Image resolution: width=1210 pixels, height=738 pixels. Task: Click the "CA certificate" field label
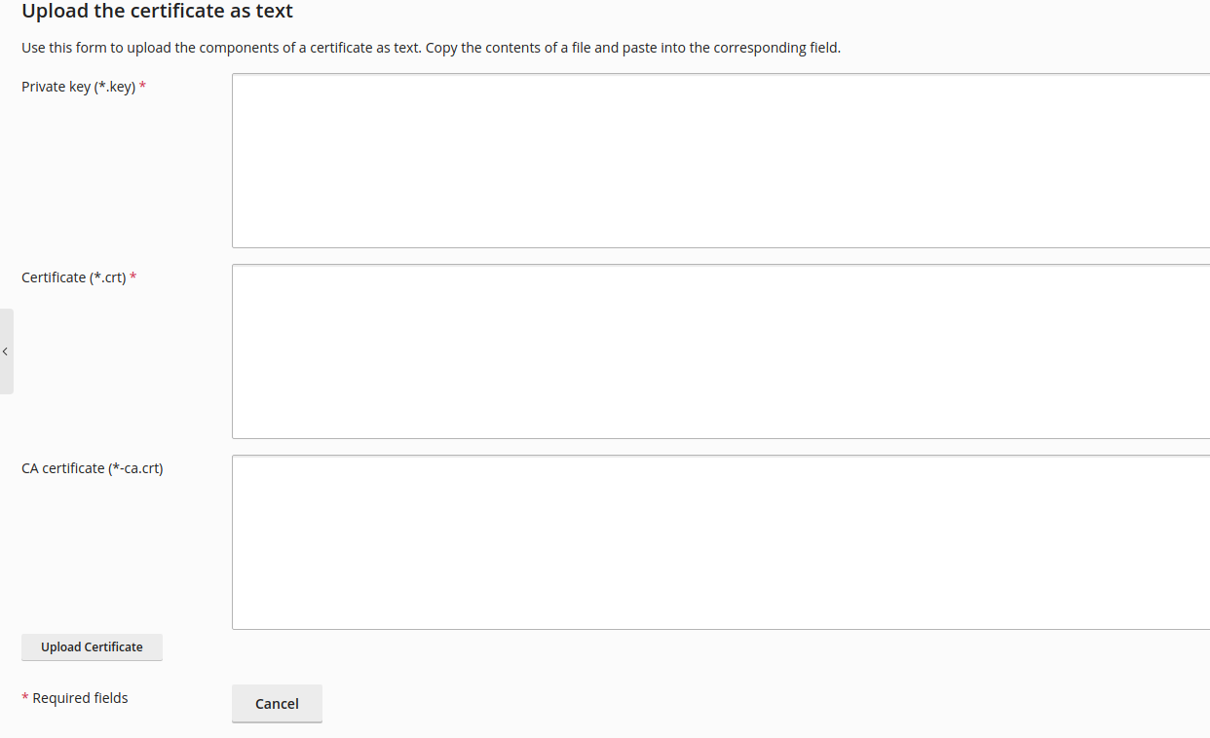pos(63,468)
